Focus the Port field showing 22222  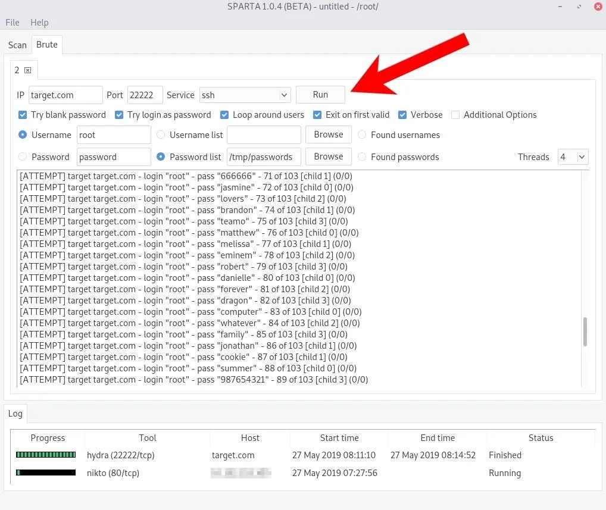pos(145,95)
